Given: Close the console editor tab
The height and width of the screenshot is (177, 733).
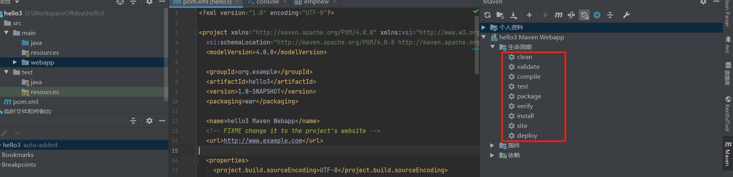Looking at the screenshot, I should point(285,2).
